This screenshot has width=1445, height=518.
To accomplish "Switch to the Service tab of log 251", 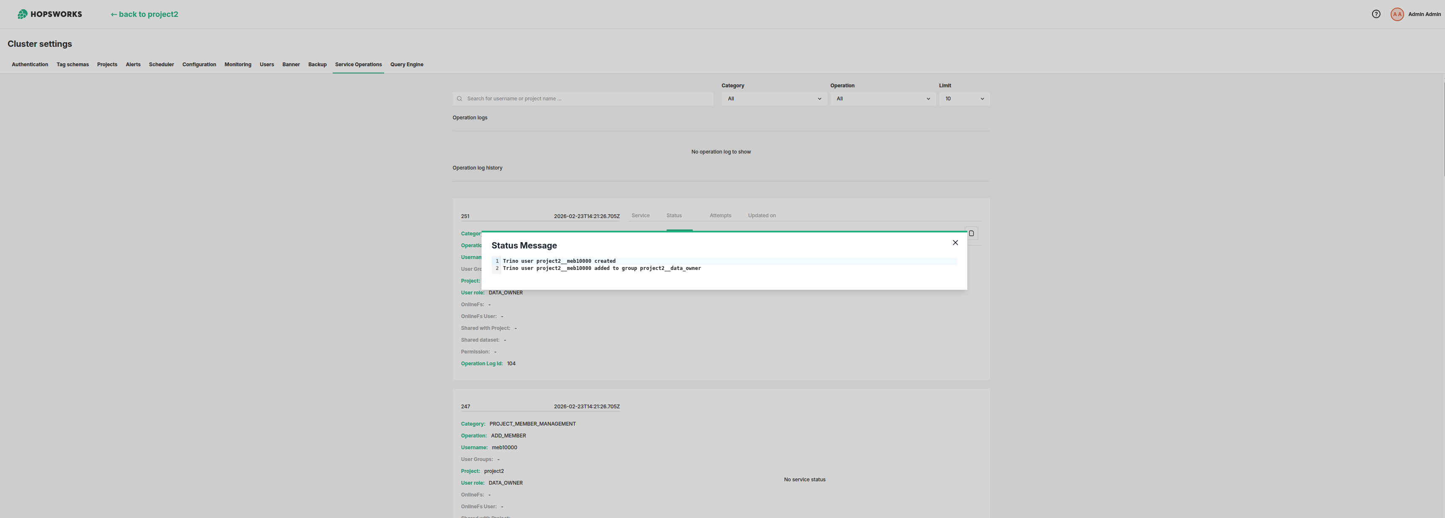I will (640, 215).
